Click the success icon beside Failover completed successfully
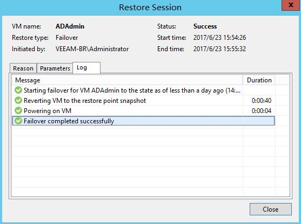Image resolution: width=301 pixels, height=224 pixels. pos(18,121)
